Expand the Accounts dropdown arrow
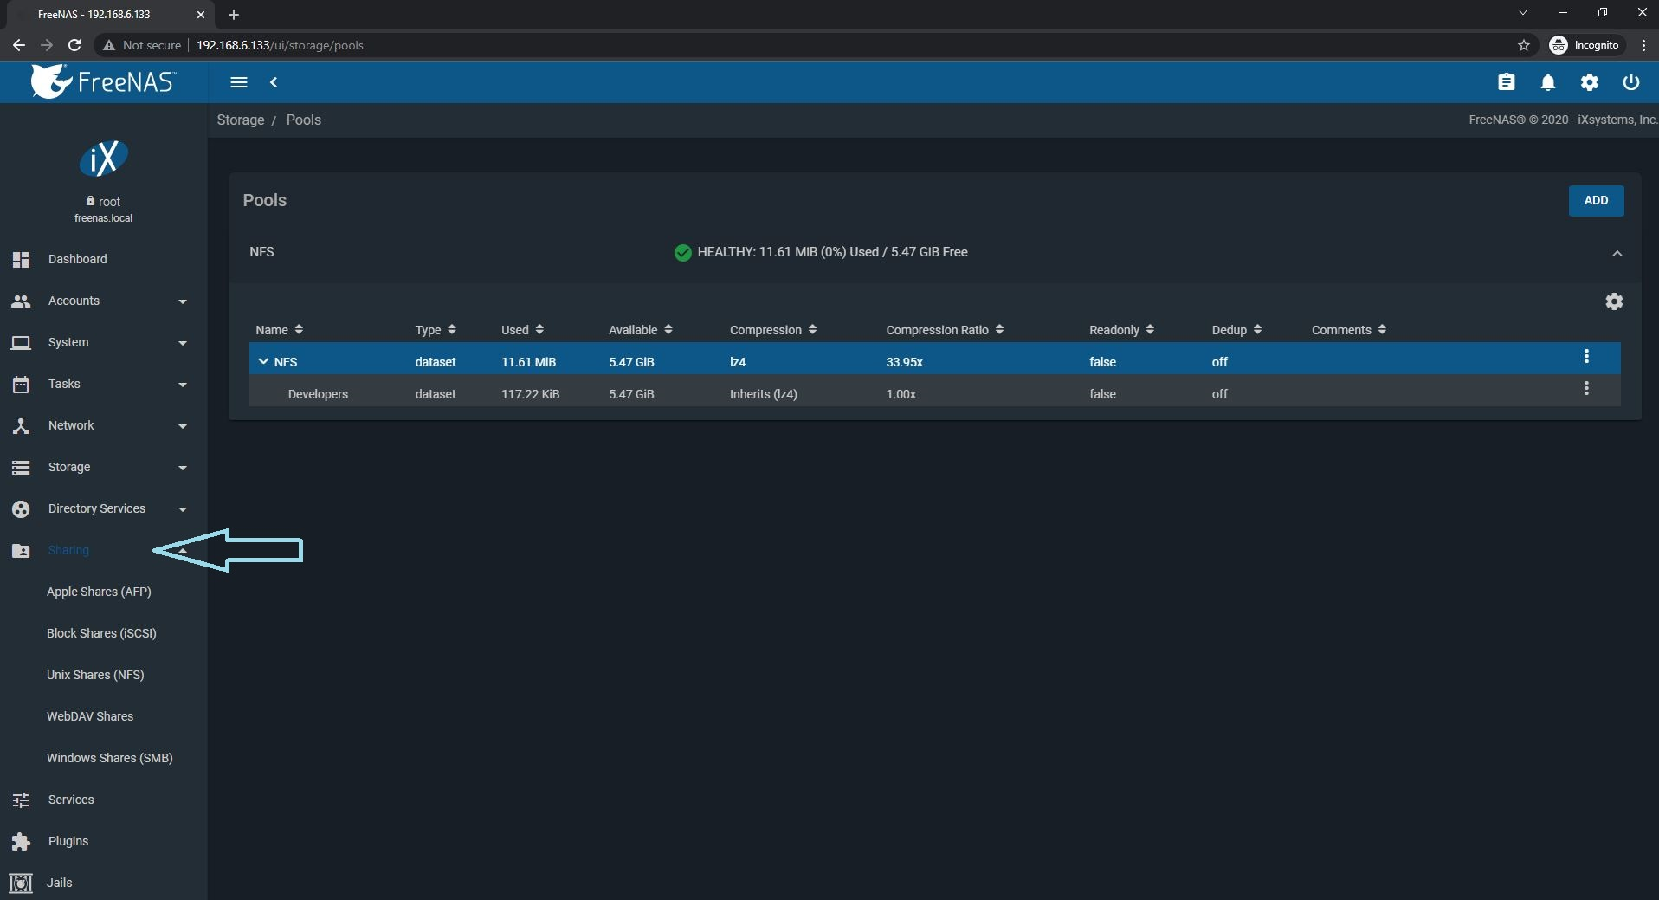The width and height of the screenshot is (1659, 900). click(183, 301)
